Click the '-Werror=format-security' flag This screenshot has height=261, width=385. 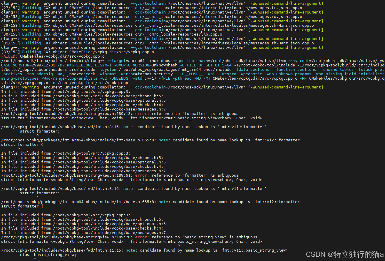point(146,74)
